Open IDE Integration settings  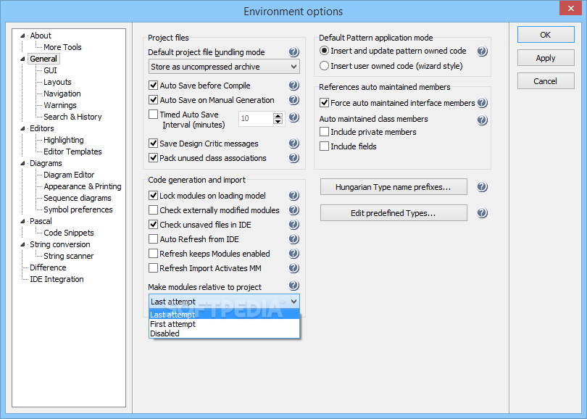pos(57,279)
